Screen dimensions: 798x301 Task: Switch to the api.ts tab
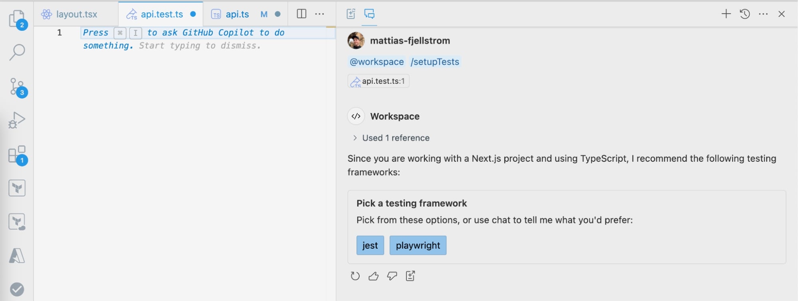pyautogui.click(x=237, y=14)
